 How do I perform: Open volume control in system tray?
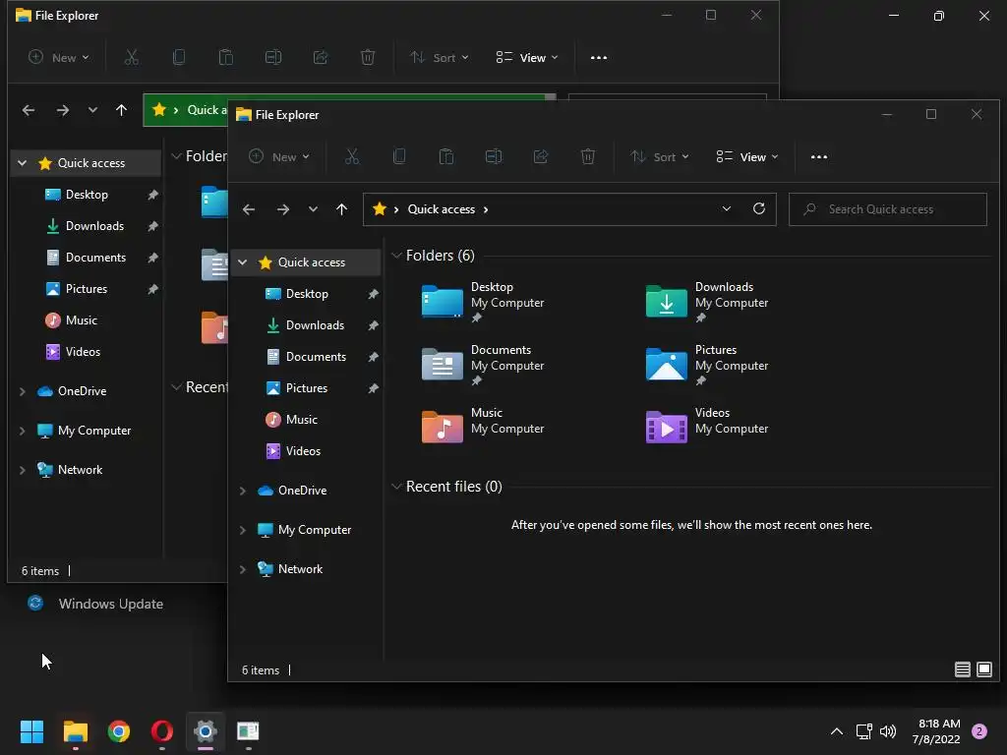coord(888,731)
